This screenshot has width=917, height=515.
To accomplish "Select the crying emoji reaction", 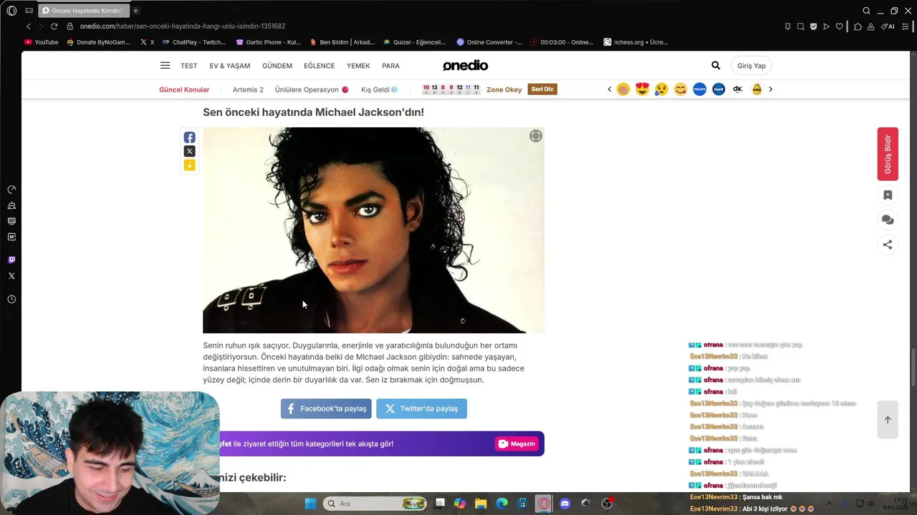I will [661, 89].
